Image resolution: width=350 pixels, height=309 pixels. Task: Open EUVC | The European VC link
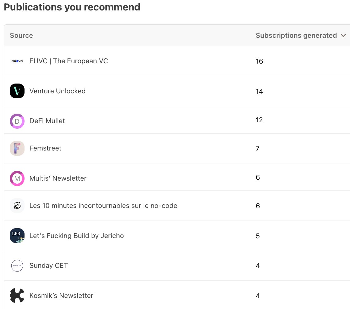point(69,61)
